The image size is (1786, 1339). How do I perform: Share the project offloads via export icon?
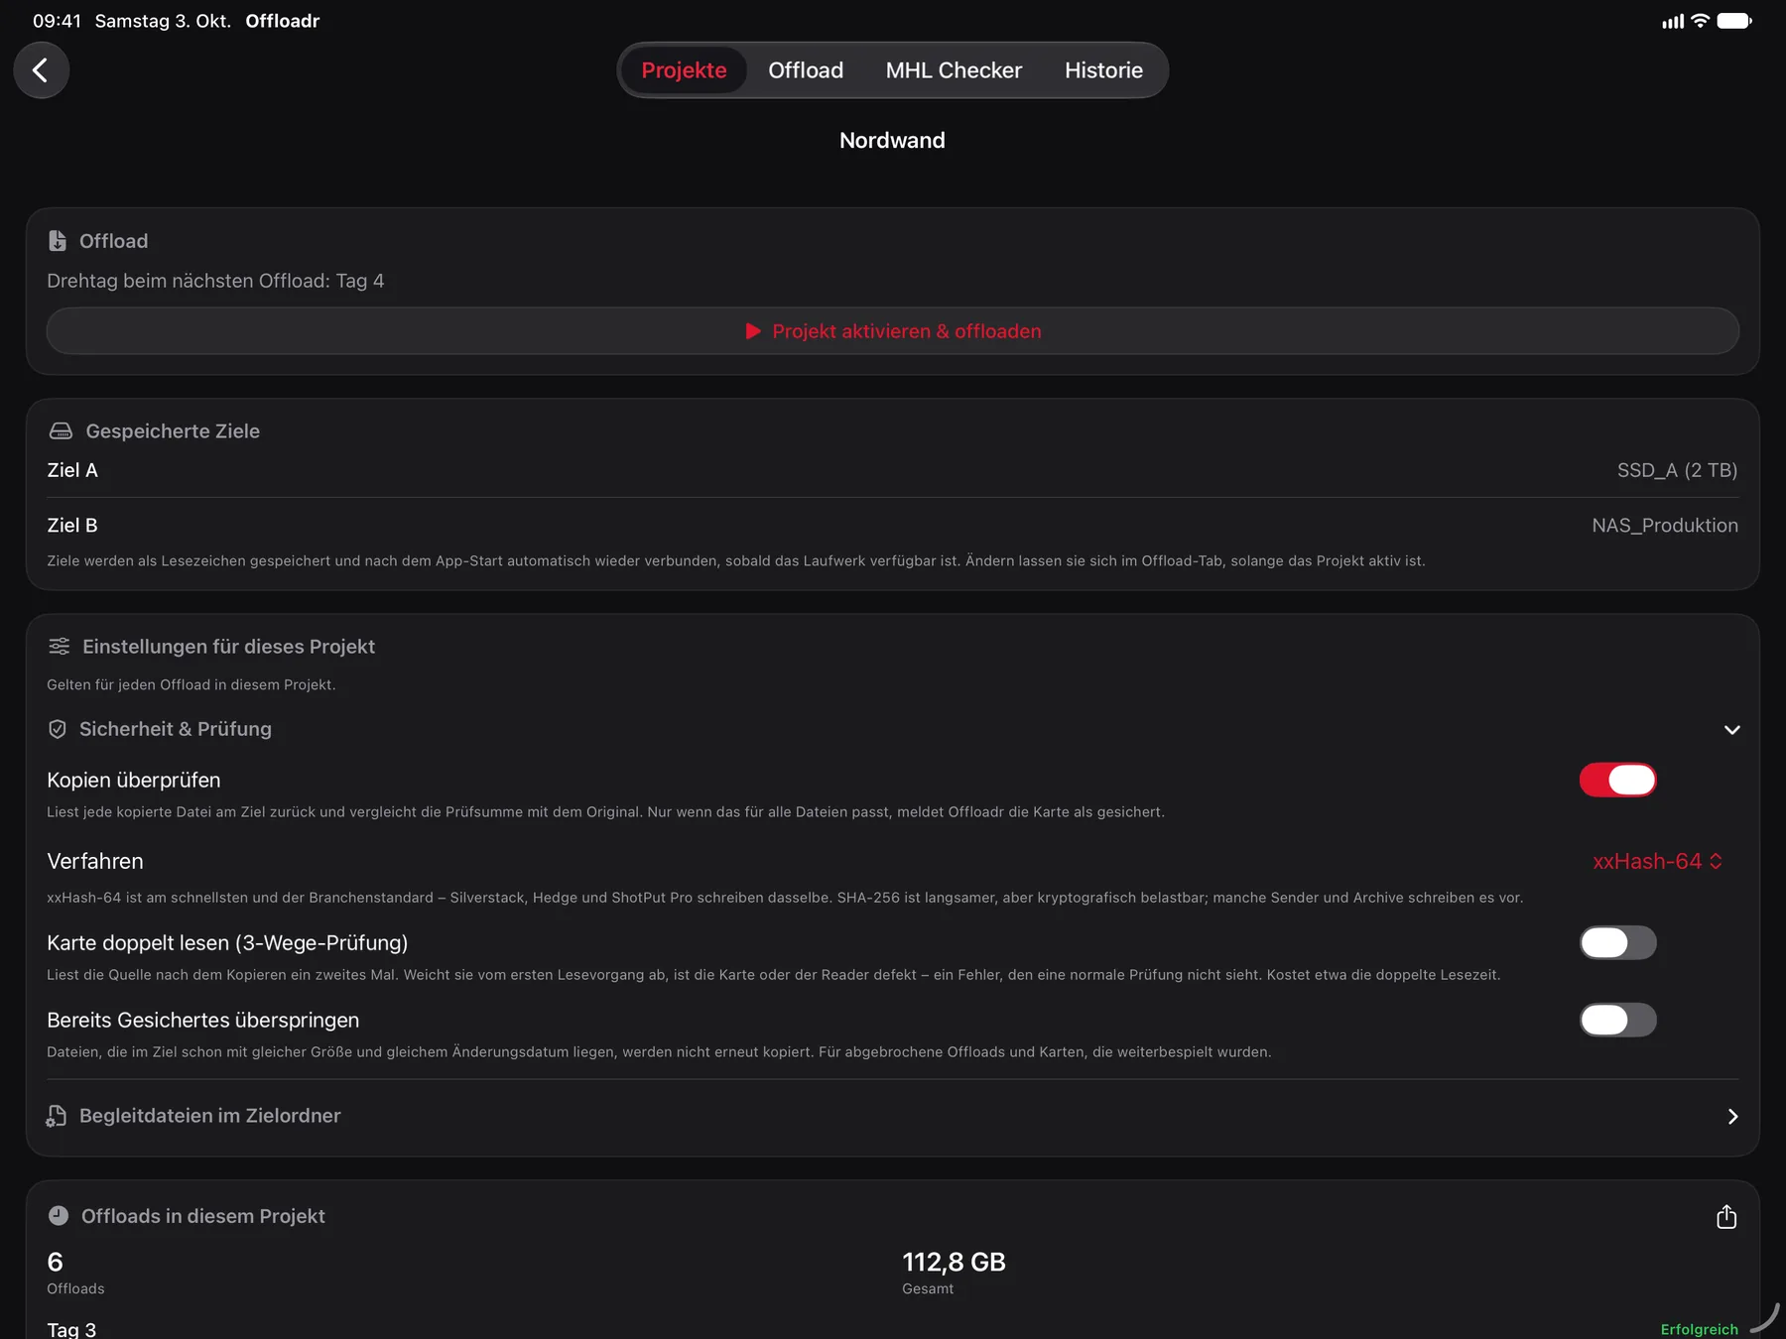click(1726, 1216)
